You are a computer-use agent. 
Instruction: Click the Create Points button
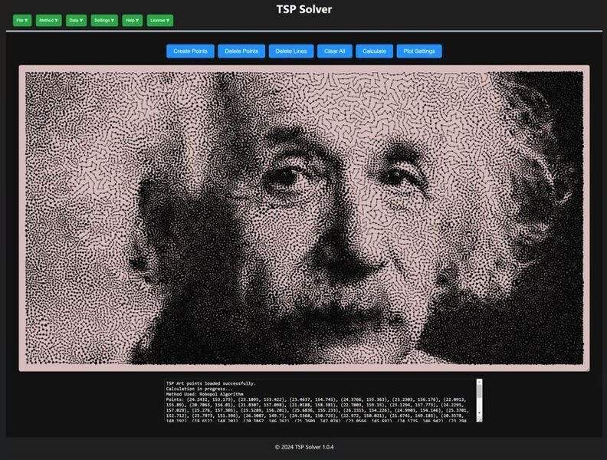point(190,51)
